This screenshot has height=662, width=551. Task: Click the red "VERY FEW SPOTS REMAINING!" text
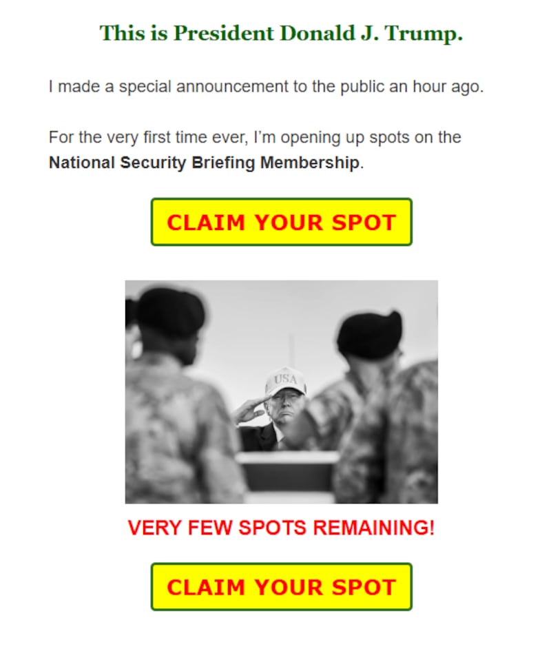coord(281,528)
